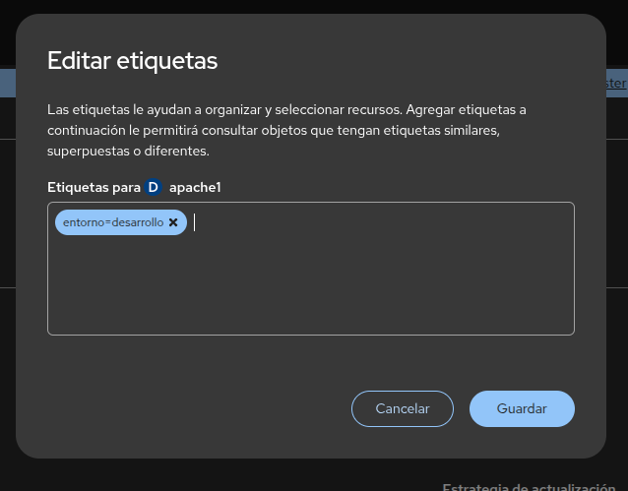Click the line starting Las etiquetas le ayudan
This screenshot has width=628, height=491.
pos(286,109)
